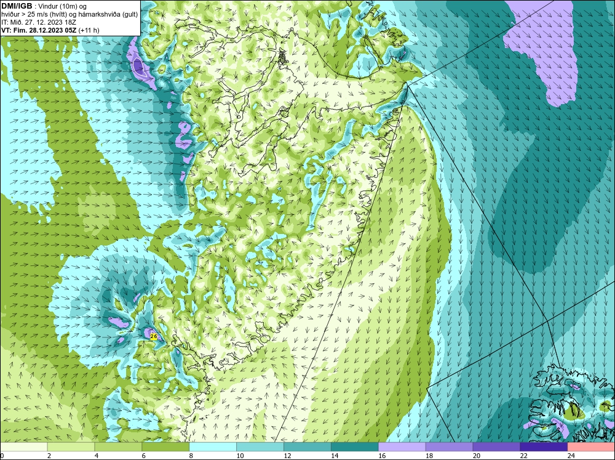Click the DMI/IGB title text

[x=17, y=6]
